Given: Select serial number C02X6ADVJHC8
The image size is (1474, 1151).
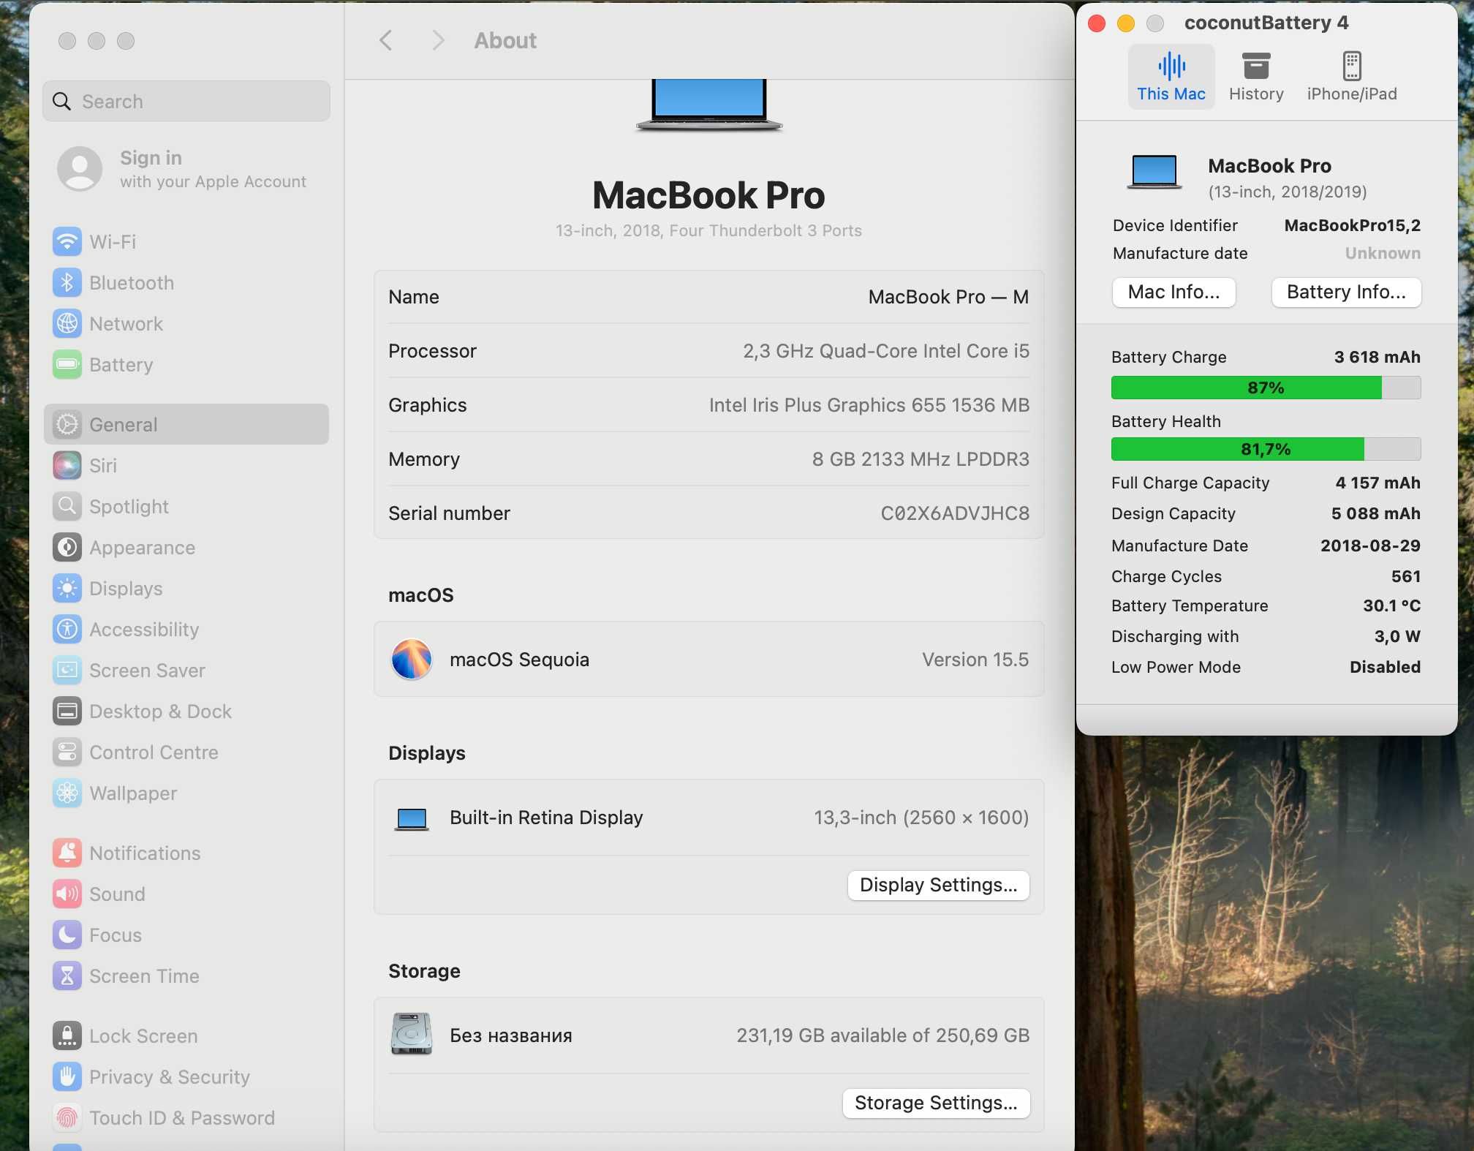Looking at the screenshot, I should (x=955, y=513).
